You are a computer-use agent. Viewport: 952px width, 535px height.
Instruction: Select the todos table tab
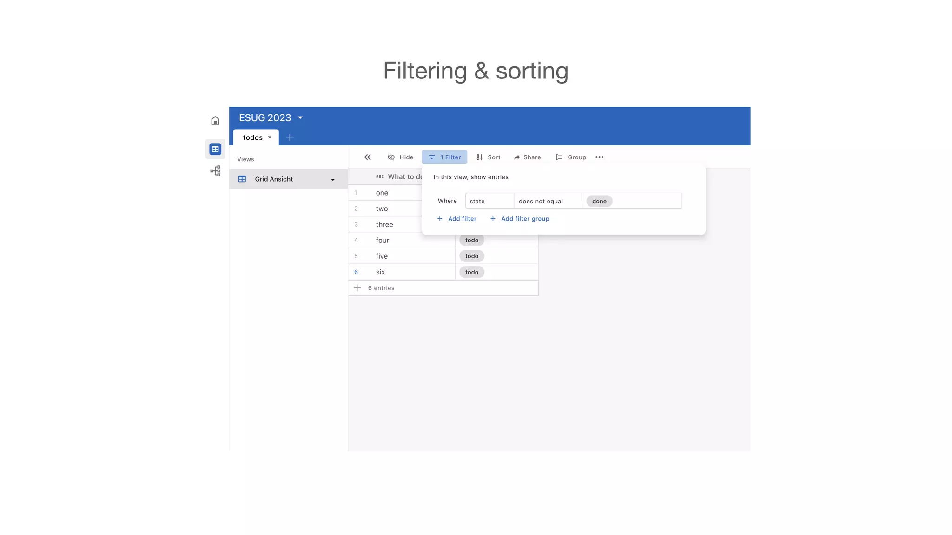tap(253, 137)
